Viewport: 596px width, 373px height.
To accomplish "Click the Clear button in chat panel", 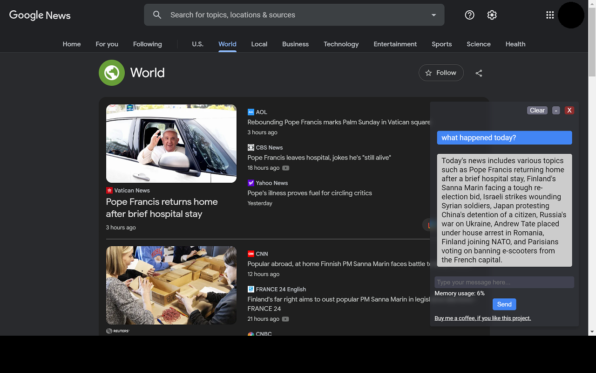I will [537, 111].
